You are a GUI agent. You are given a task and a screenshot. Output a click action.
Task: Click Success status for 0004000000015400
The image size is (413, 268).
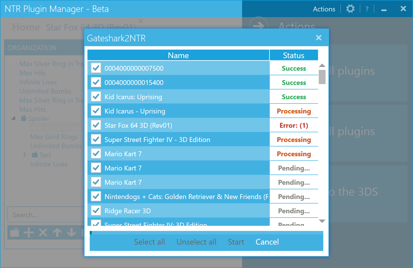pyautogui.click(x=294, y=83)
